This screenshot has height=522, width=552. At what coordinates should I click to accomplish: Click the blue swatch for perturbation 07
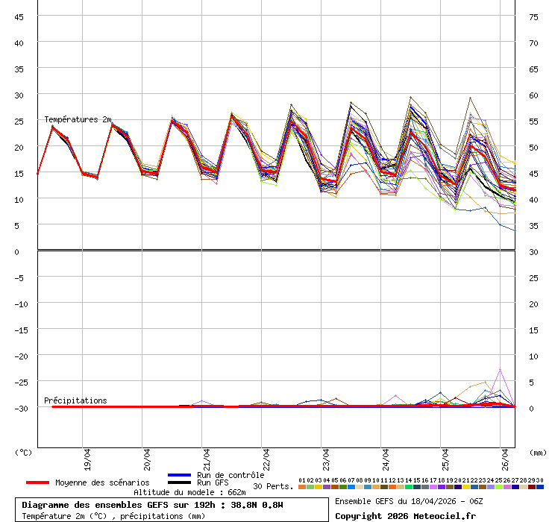[351, 487]
